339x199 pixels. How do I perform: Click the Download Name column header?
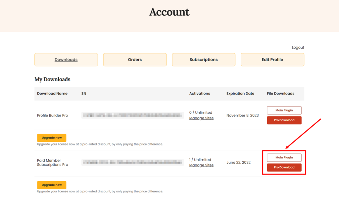[52, 94]
